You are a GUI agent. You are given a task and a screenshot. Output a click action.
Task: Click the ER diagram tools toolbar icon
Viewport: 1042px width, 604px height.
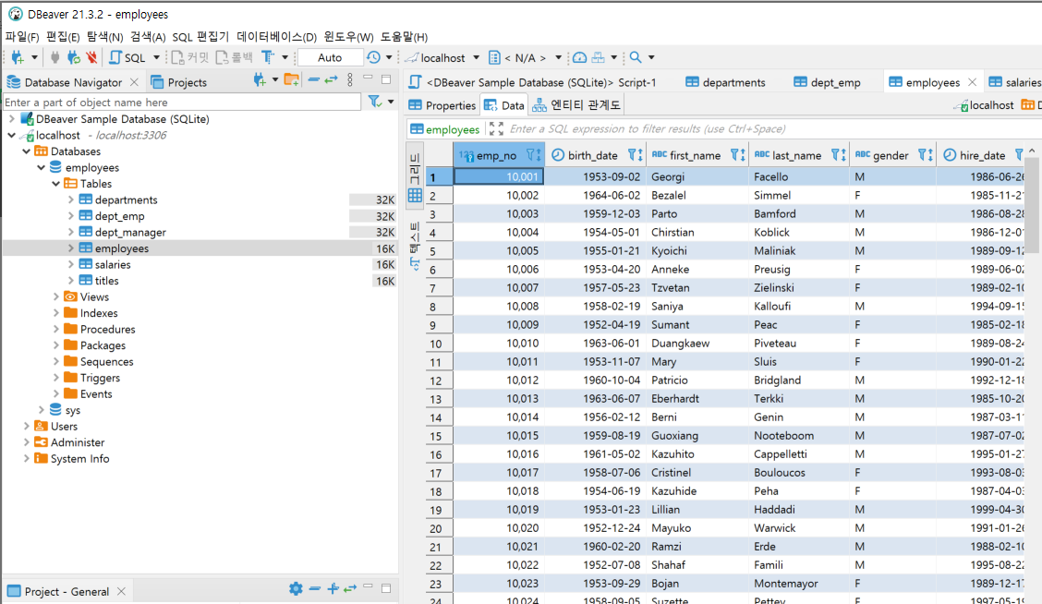(598, 58)
